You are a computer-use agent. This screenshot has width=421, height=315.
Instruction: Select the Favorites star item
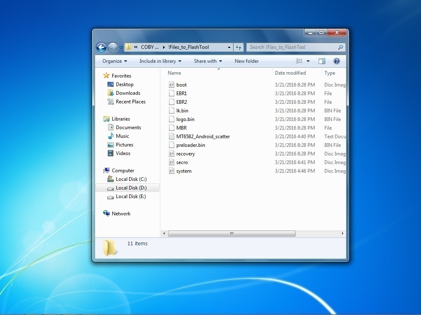pyautogui.click(x=117, y=76)
